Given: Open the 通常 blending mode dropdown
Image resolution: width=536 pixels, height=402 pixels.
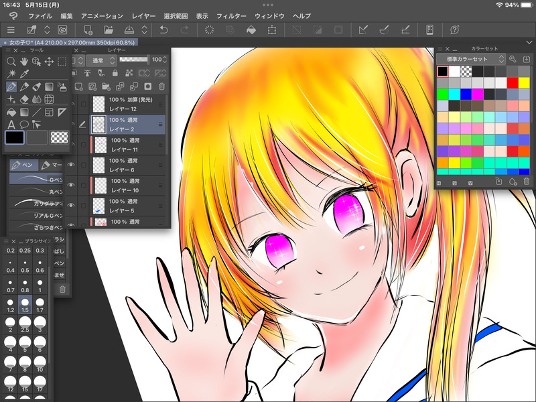Looking at the screenshot, I should click(x=101, y=60).
